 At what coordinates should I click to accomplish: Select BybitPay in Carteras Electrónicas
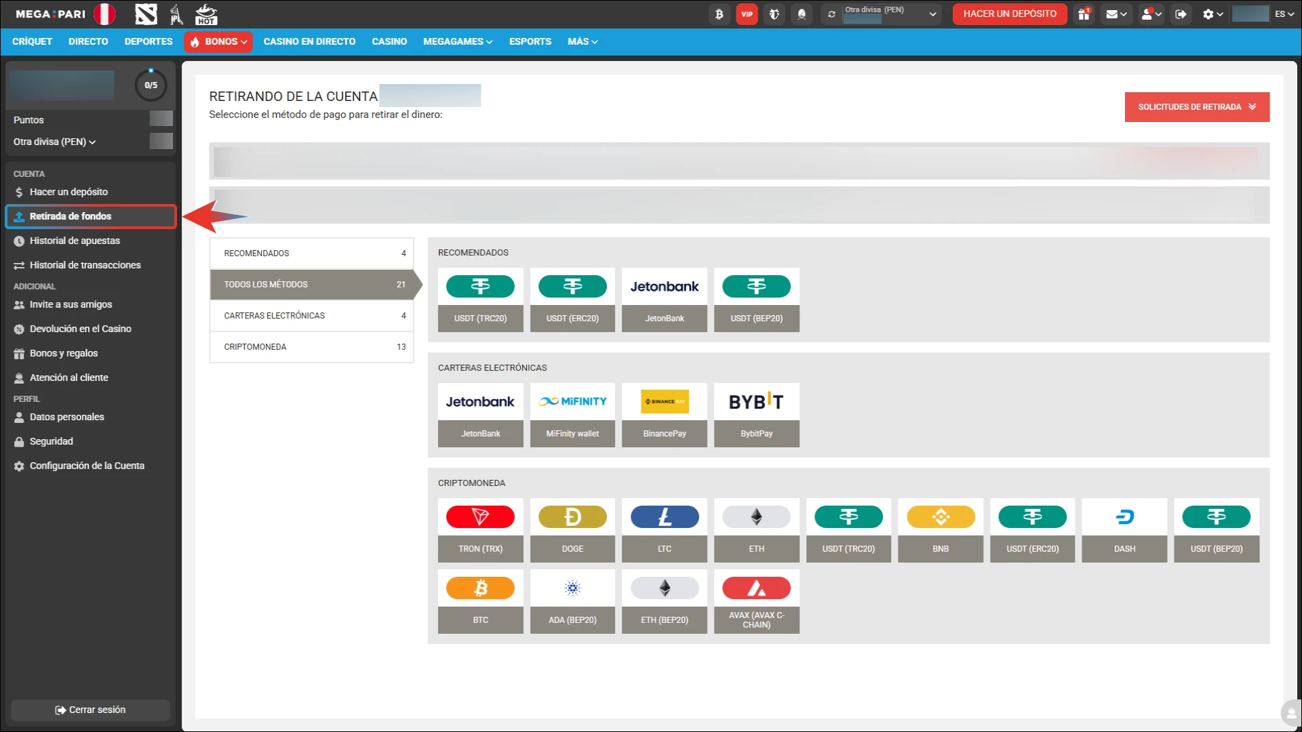[756, 415]
